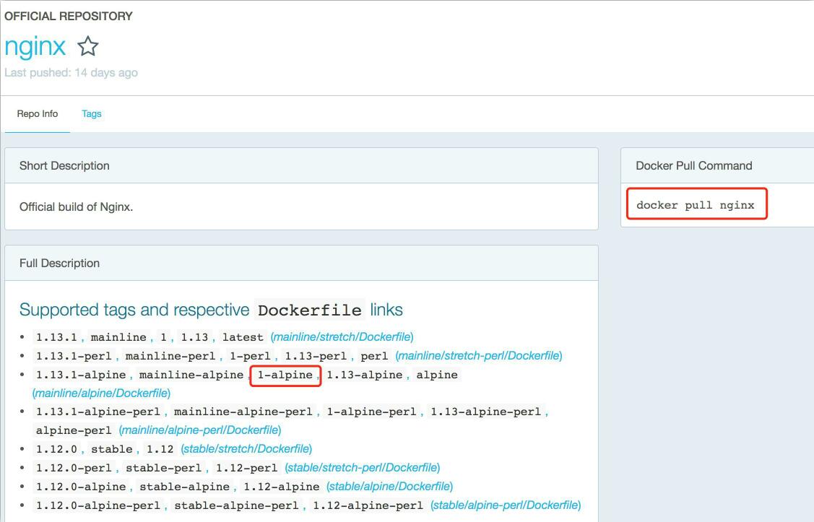The width and height of the screenshot is (814, 522).
Task: Switch to the Tags tab
Action: [91, 113]
